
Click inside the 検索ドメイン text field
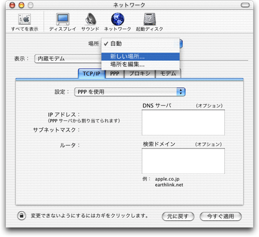click(183, 161)
